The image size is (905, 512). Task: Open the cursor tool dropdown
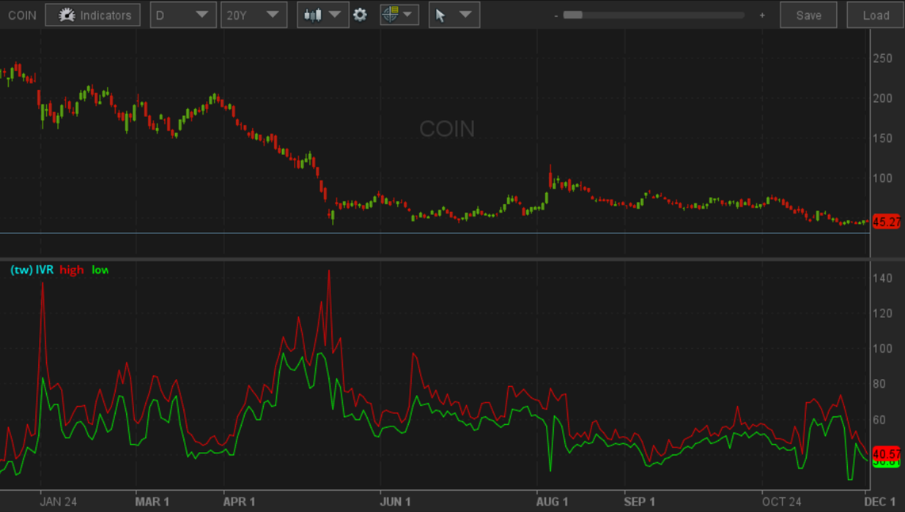coord(454,15)
